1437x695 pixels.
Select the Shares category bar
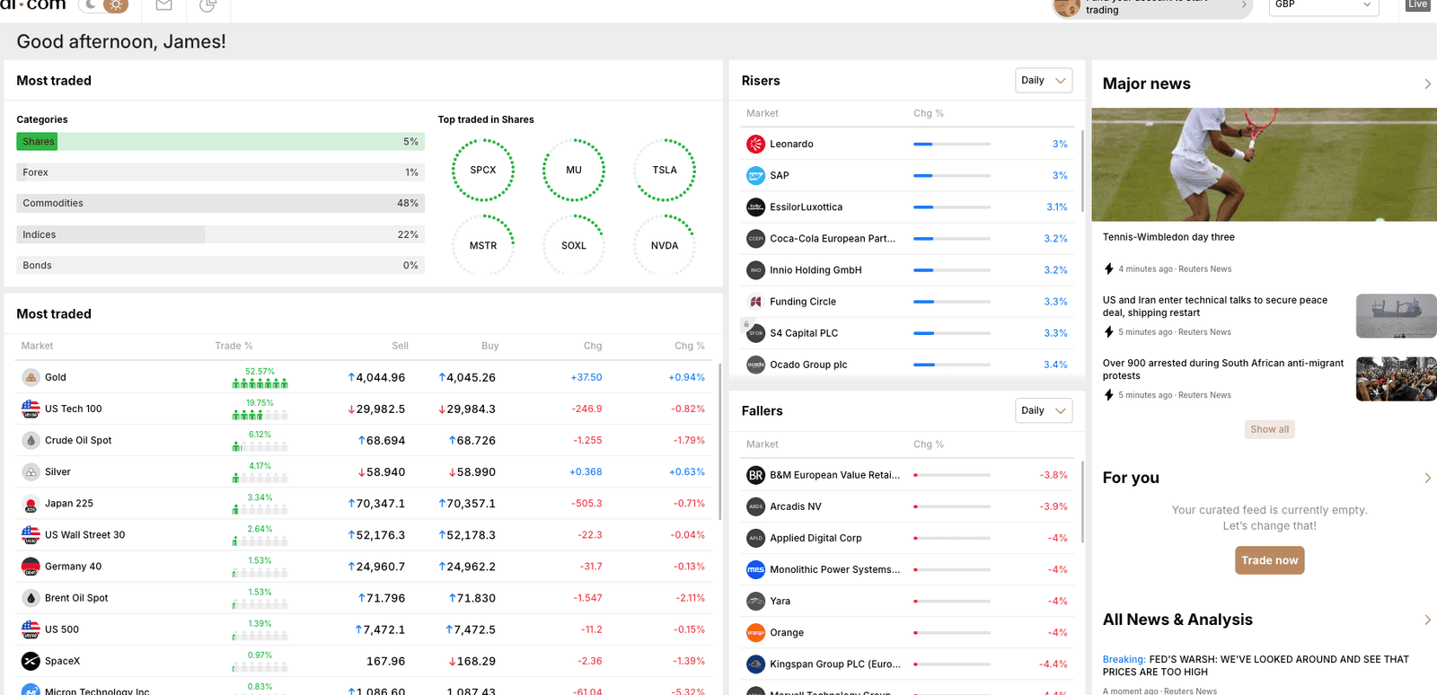(x=220, y=141)
